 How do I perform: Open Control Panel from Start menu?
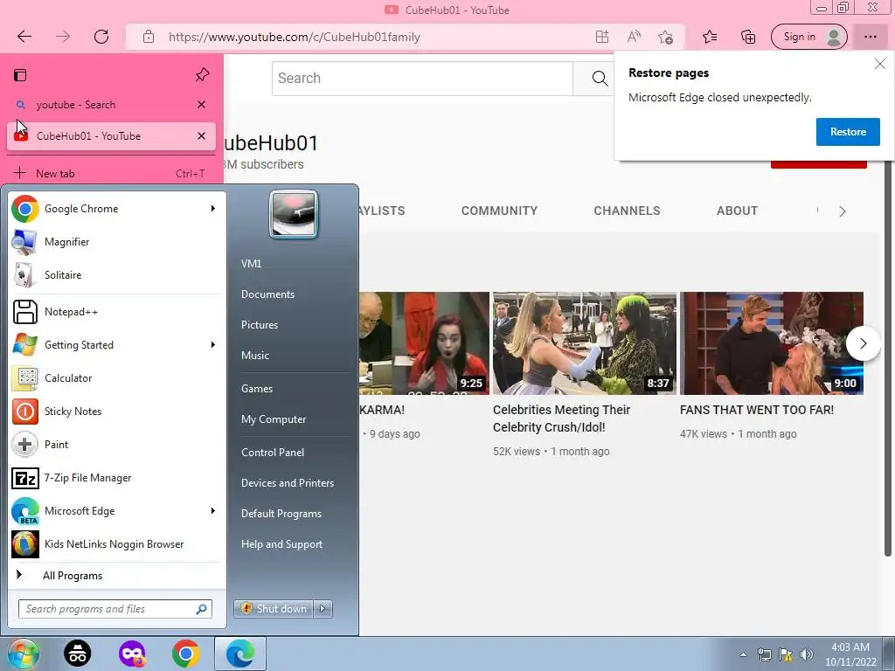[273, 453]
